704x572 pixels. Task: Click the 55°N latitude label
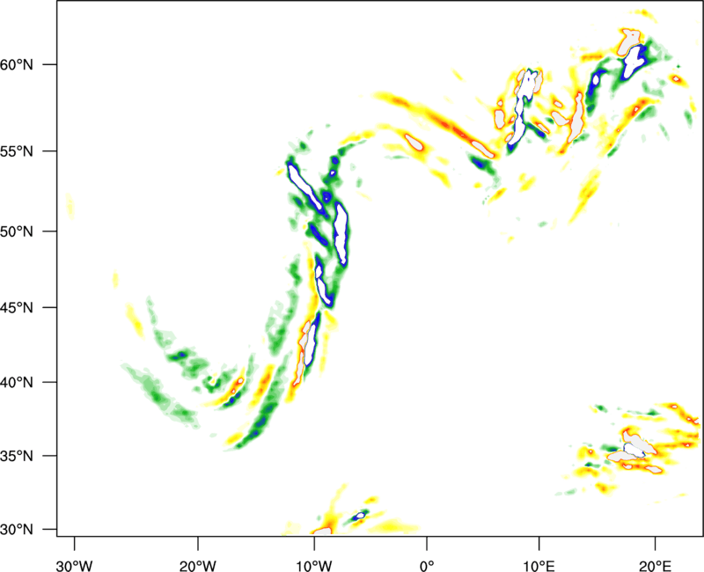17,151
